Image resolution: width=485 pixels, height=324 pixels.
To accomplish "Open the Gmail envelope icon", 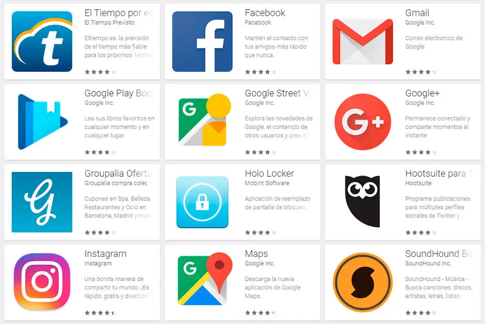I will pos(362,41).
